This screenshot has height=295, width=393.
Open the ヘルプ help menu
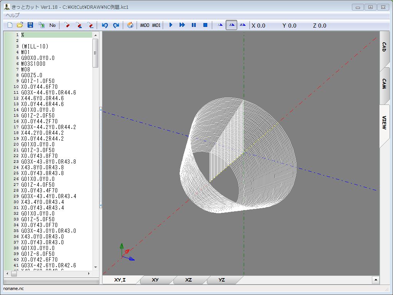tap(12, 15)
